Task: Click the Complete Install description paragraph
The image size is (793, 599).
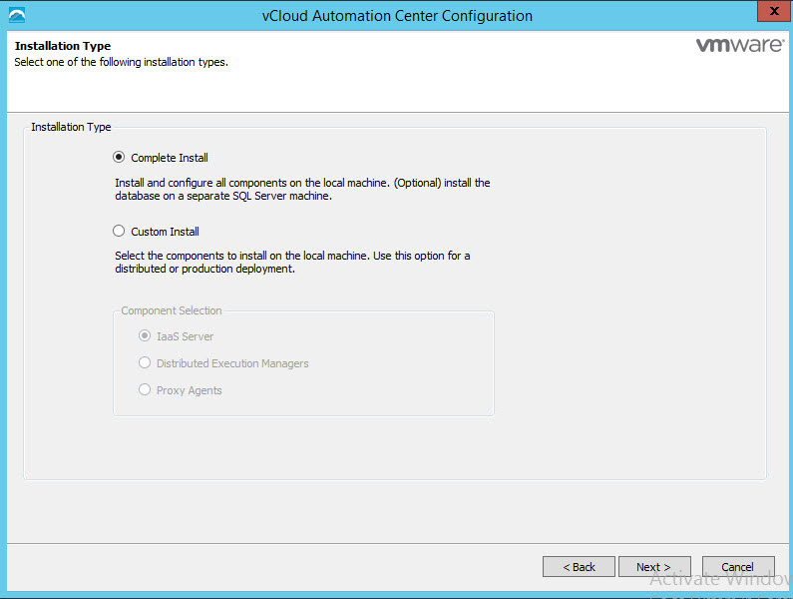Action: pos(302,190)
